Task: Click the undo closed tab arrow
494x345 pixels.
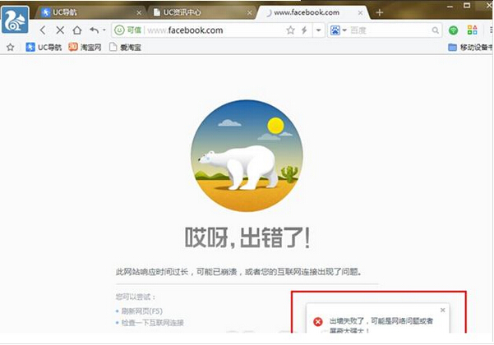Action: (93, 30)
